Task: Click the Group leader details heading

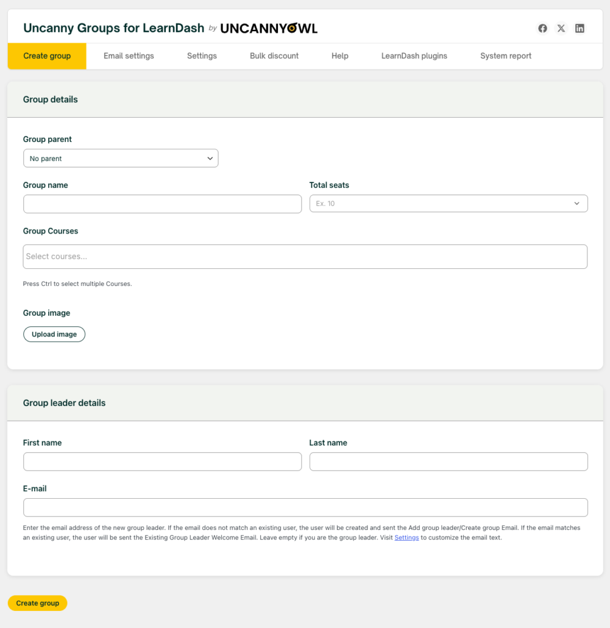Action: [64, 403]
